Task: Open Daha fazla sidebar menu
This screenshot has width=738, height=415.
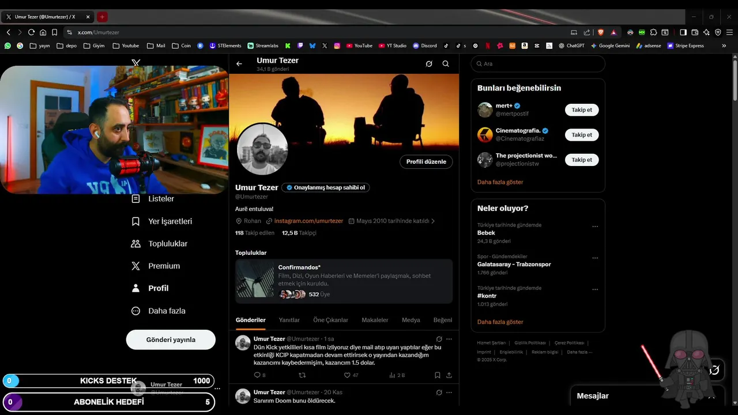Action: pyautogui.click(x=159, y=311)
